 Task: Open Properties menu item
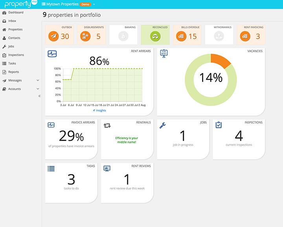pos(15,29)
